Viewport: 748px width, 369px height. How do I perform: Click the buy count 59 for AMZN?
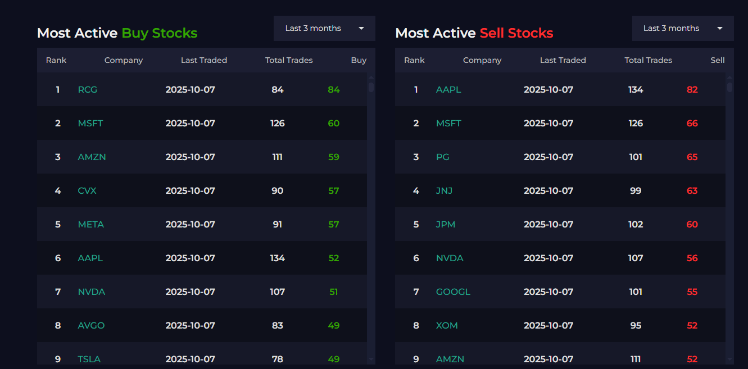coord(334,157)
